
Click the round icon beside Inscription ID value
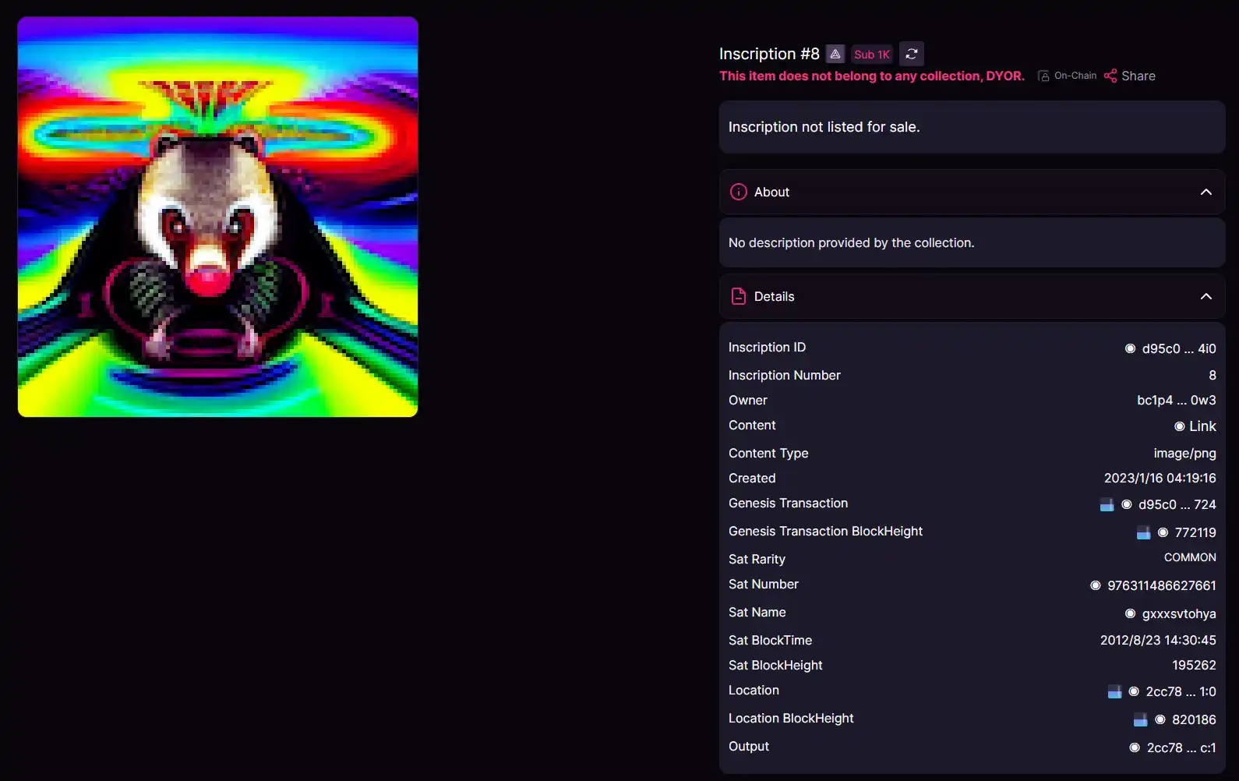tap(1130, 348)
